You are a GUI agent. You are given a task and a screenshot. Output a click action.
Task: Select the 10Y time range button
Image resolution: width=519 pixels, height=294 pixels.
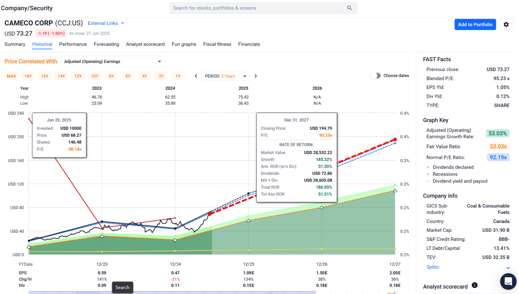95,76
